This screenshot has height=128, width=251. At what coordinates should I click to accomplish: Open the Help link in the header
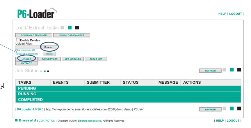(x=222, y=14)
